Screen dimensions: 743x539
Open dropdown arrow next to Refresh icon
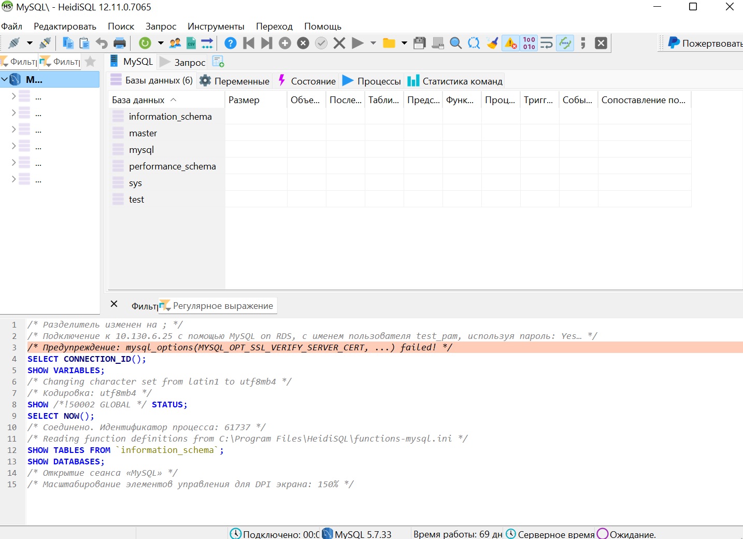pos(161,44)
